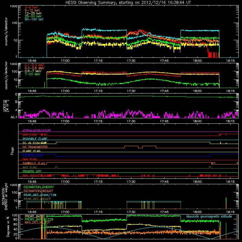This screenshot has height=242, width=242.
Task: Select the GAP_FLAG label
Action: point(30,135)
